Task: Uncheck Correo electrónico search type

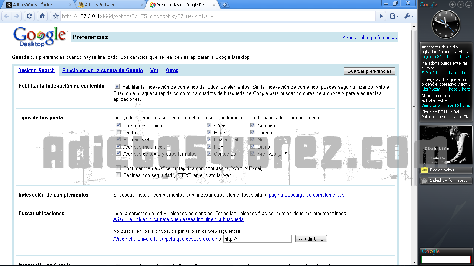Action: [x=118, y=125]
